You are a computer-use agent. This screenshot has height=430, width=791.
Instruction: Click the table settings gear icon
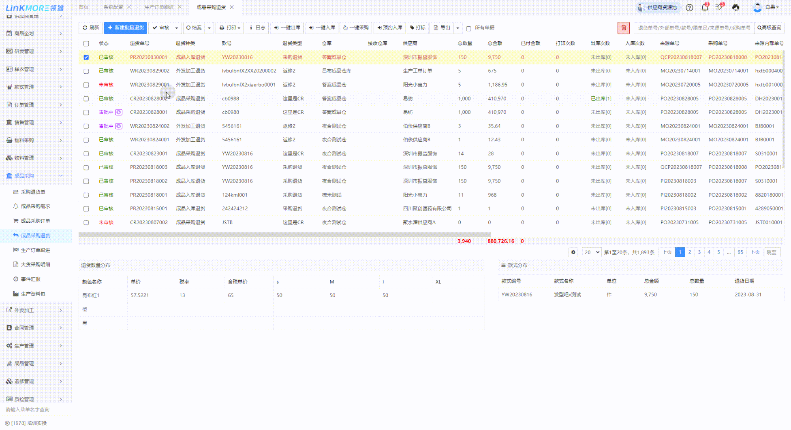click(x=573, y=252)
